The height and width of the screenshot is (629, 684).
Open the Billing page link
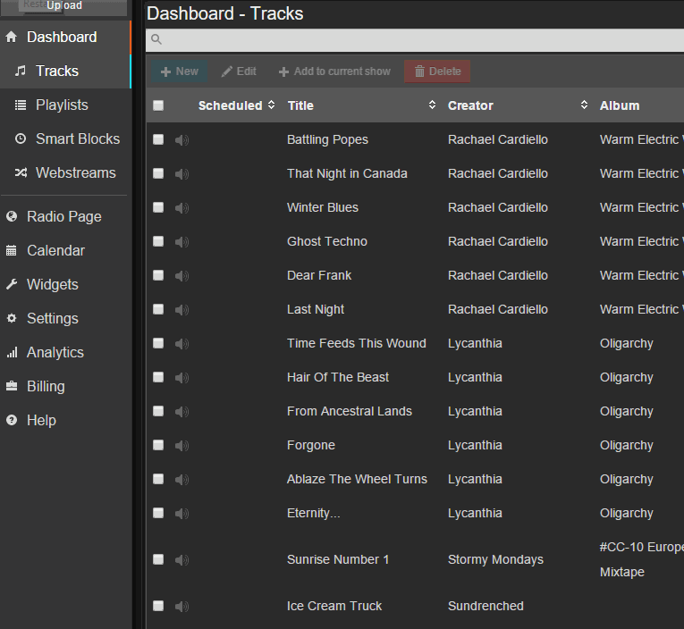click(x=65, y=387)
